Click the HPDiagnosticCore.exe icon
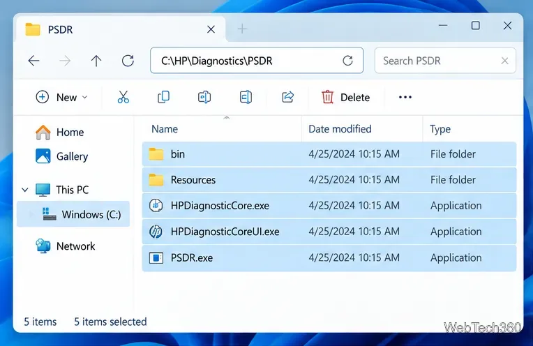The image size is (533, 346). (156, 206)
